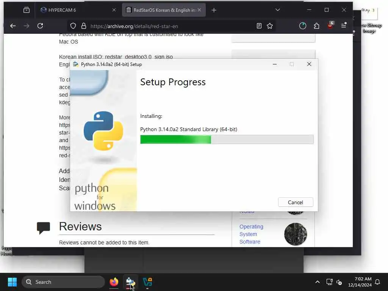Screen dimensions: 388x291
Task: Bookmark this page with star
Action: [270, 26]
